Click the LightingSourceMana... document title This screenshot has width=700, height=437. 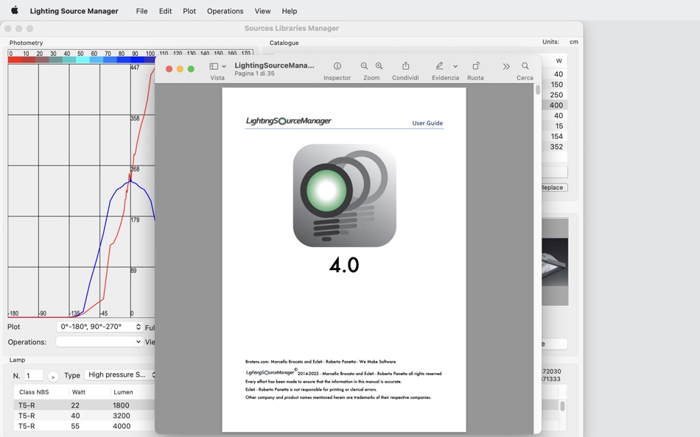(274, 65)
